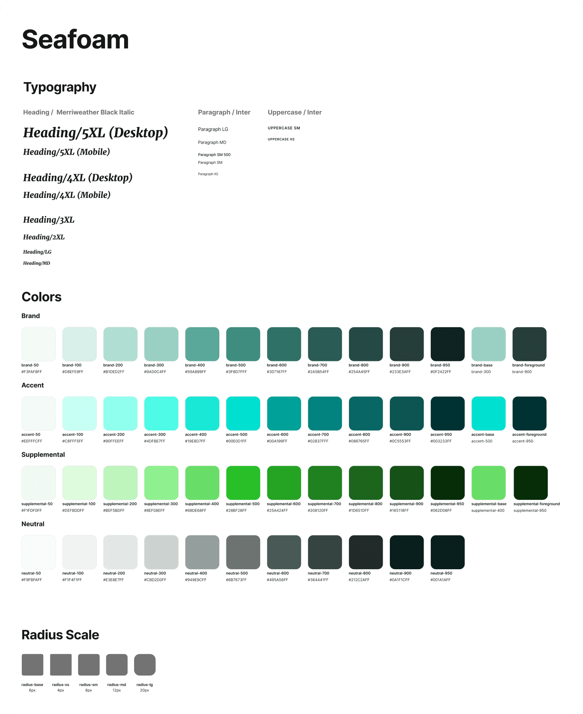Select the accent-950 swatch
This screenshot has width=583, height=714.
(448, 413)
